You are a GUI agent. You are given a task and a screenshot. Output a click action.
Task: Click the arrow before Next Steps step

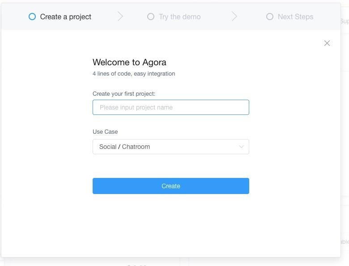tap(234, 17)
